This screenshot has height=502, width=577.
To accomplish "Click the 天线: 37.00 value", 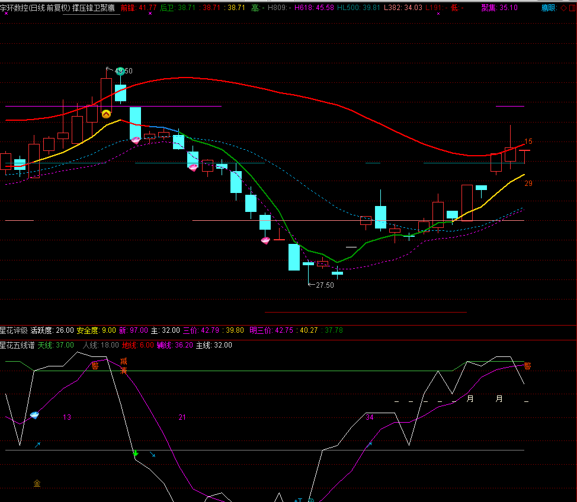I will (x=56, y=345).
